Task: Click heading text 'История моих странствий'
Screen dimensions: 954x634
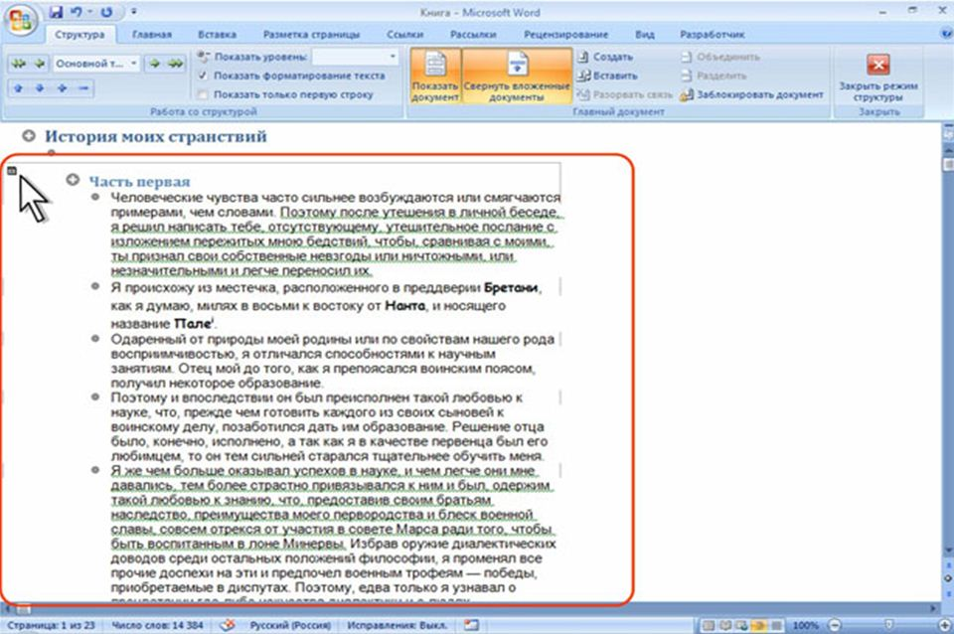Action: point(156,136)
